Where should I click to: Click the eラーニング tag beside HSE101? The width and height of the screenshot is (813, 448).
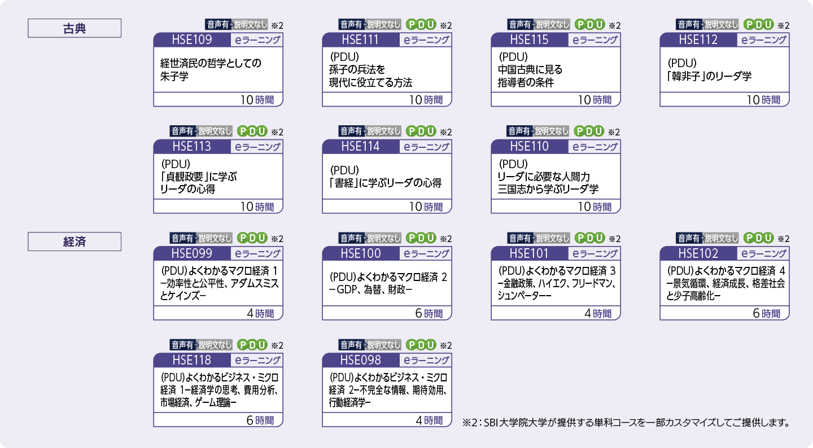(x=595, y=254)
